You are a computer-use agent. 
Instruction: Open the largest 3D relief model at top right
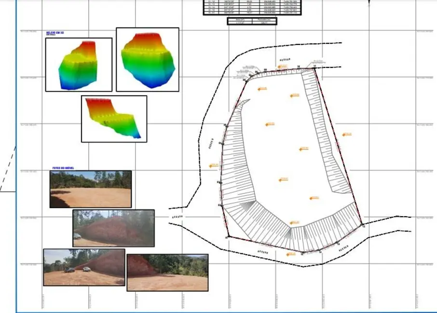[x=148, y=59]
